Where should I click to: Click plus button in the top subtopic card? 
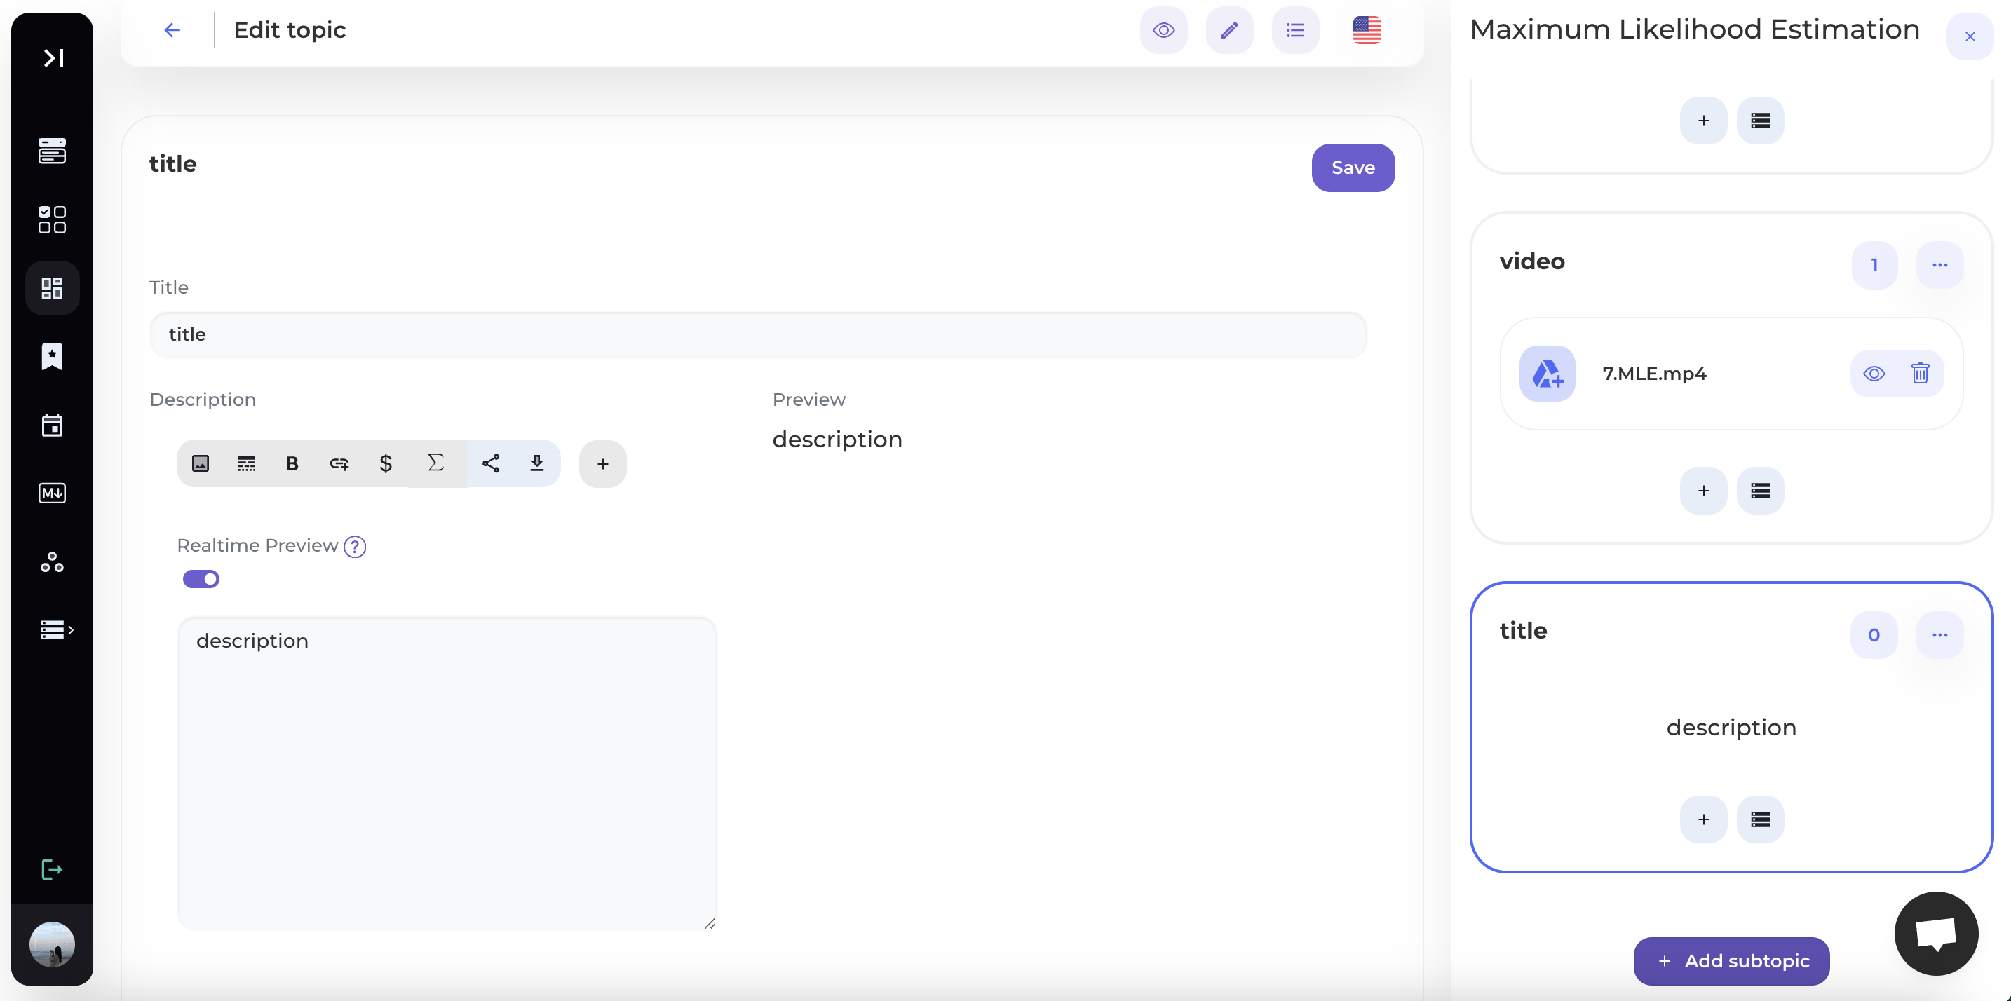[1703, 120]
